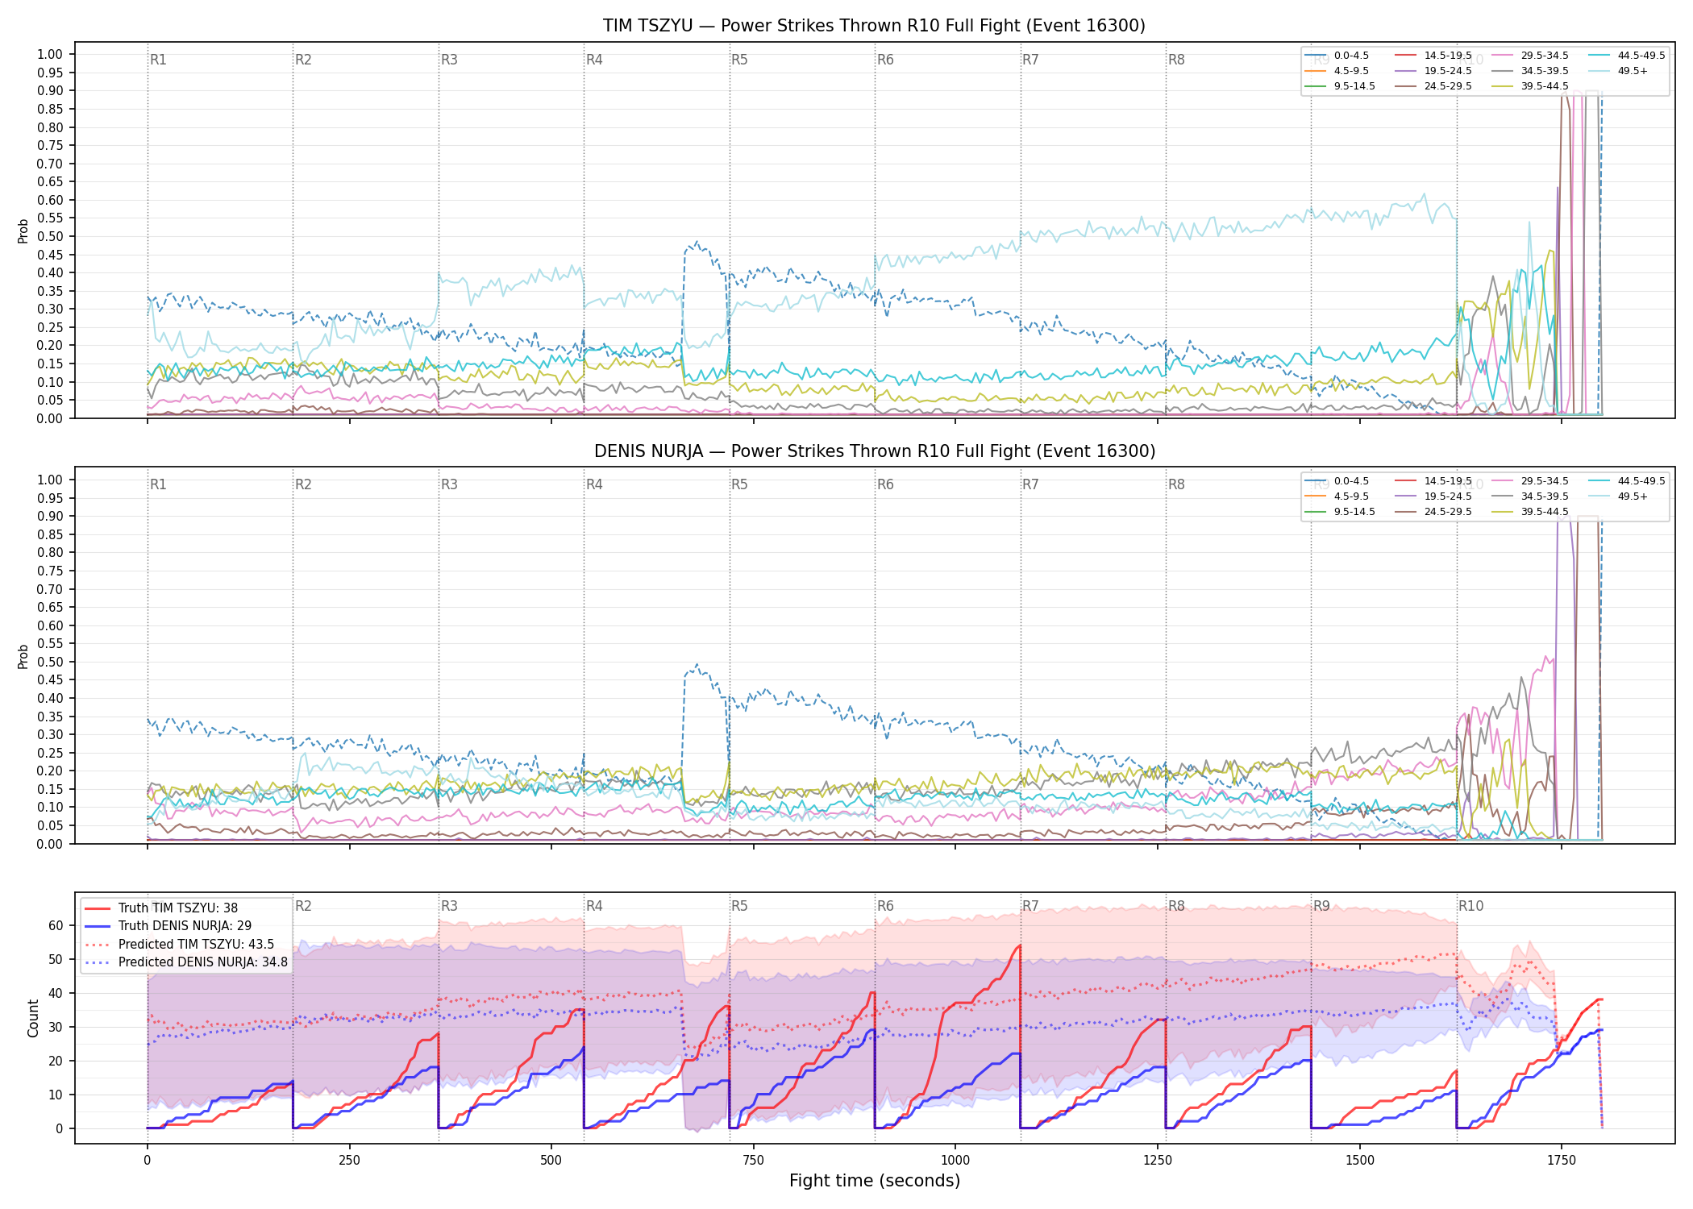Select 'Truth TIM TSZYU: 38' legend entry
This screenshot has height=1209, width=1693.
tap(178, 908)
